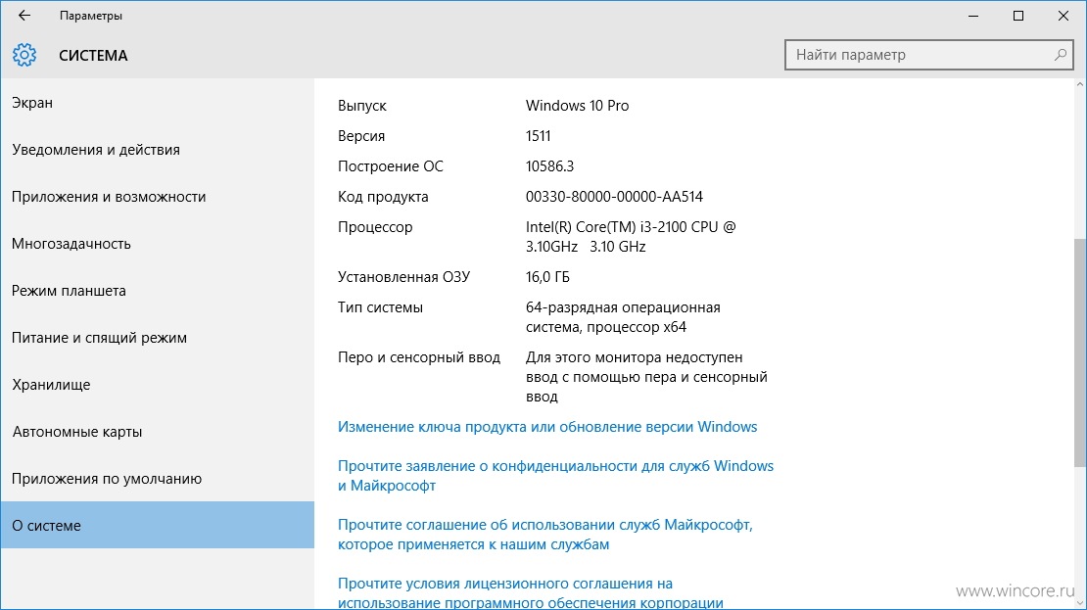This screenshot has width=1087, height=610.
Task: Open 'Уведомления и действия' section
Action: [158, 150]
